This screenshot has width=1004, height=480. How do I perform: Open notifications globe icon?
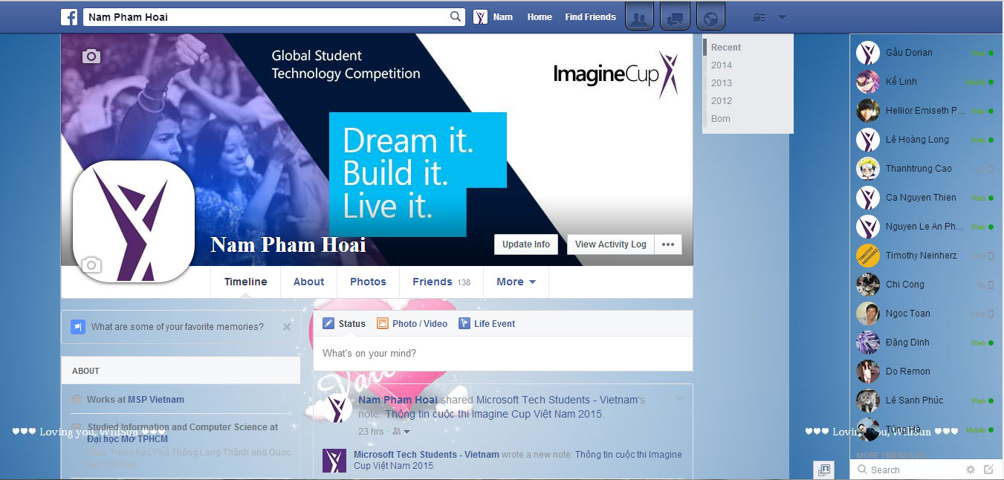coord(711,18)
